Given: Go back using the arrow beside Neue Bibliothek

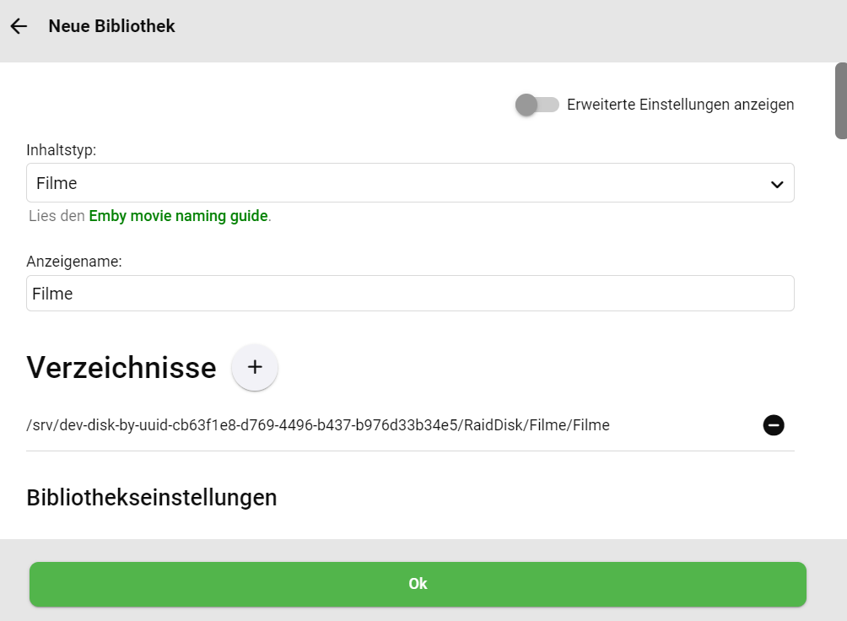Looking at the screenshot, I should (19, 26).
